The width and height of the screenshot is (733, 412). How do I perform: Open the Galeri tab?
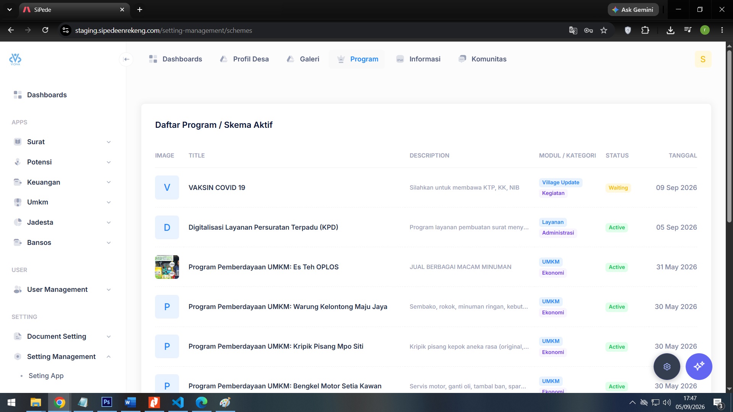303,59
